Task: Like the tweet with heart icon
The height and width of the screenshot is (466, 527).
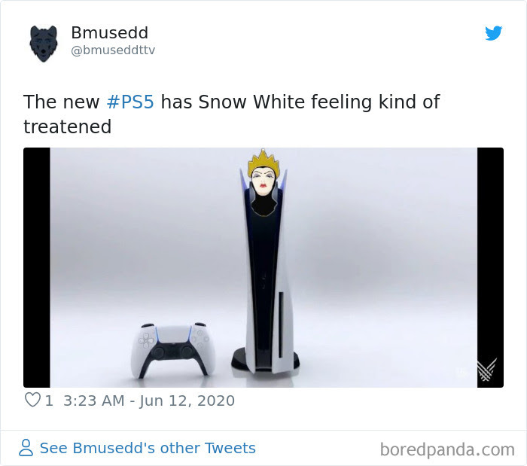Action: click(x=32, y=400)
